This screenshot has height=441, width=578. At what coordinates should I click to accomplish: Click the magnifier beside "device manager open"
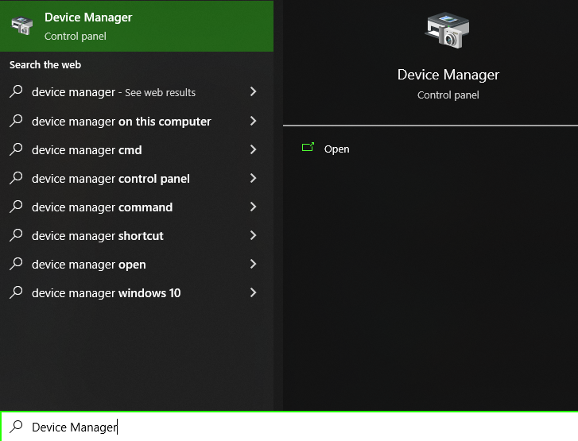pos(16,264)
